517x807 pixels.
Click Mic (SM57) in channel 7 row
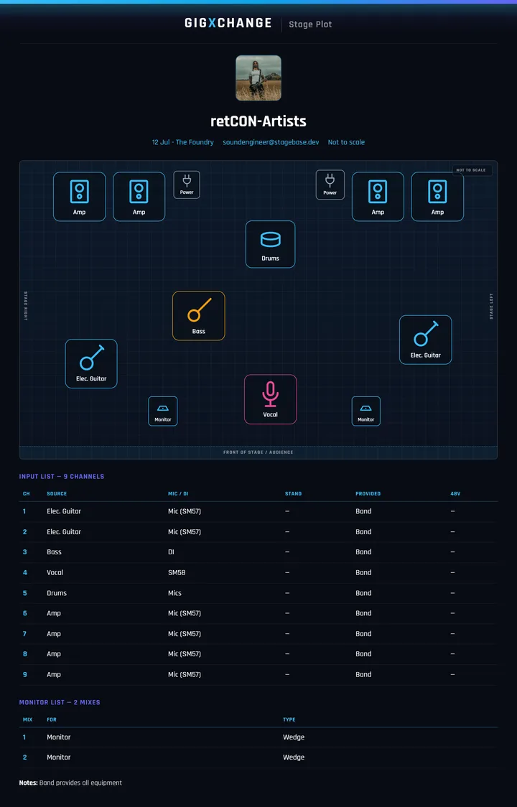coord(185,633)
